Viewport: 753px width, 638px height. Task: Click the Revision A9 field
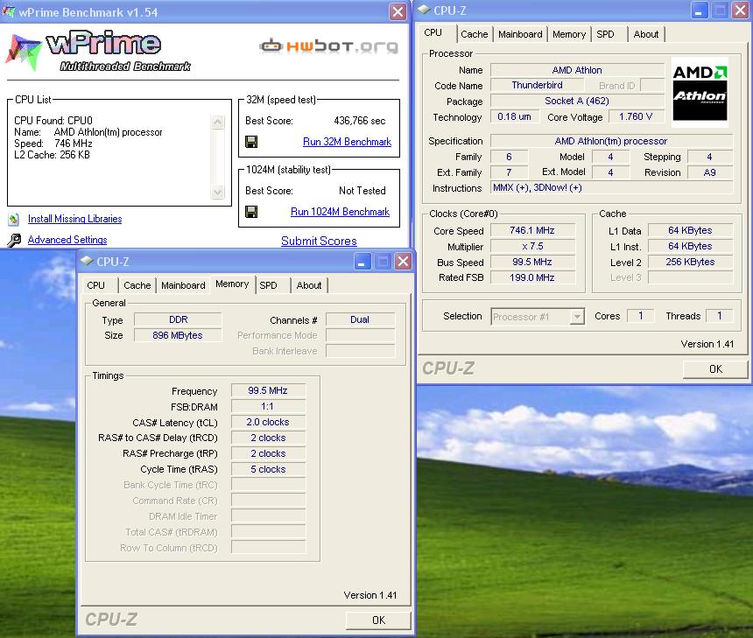710,172
